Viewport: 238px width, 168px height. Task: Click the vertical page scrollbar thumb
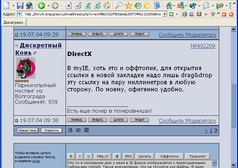(x=234, y=105)
